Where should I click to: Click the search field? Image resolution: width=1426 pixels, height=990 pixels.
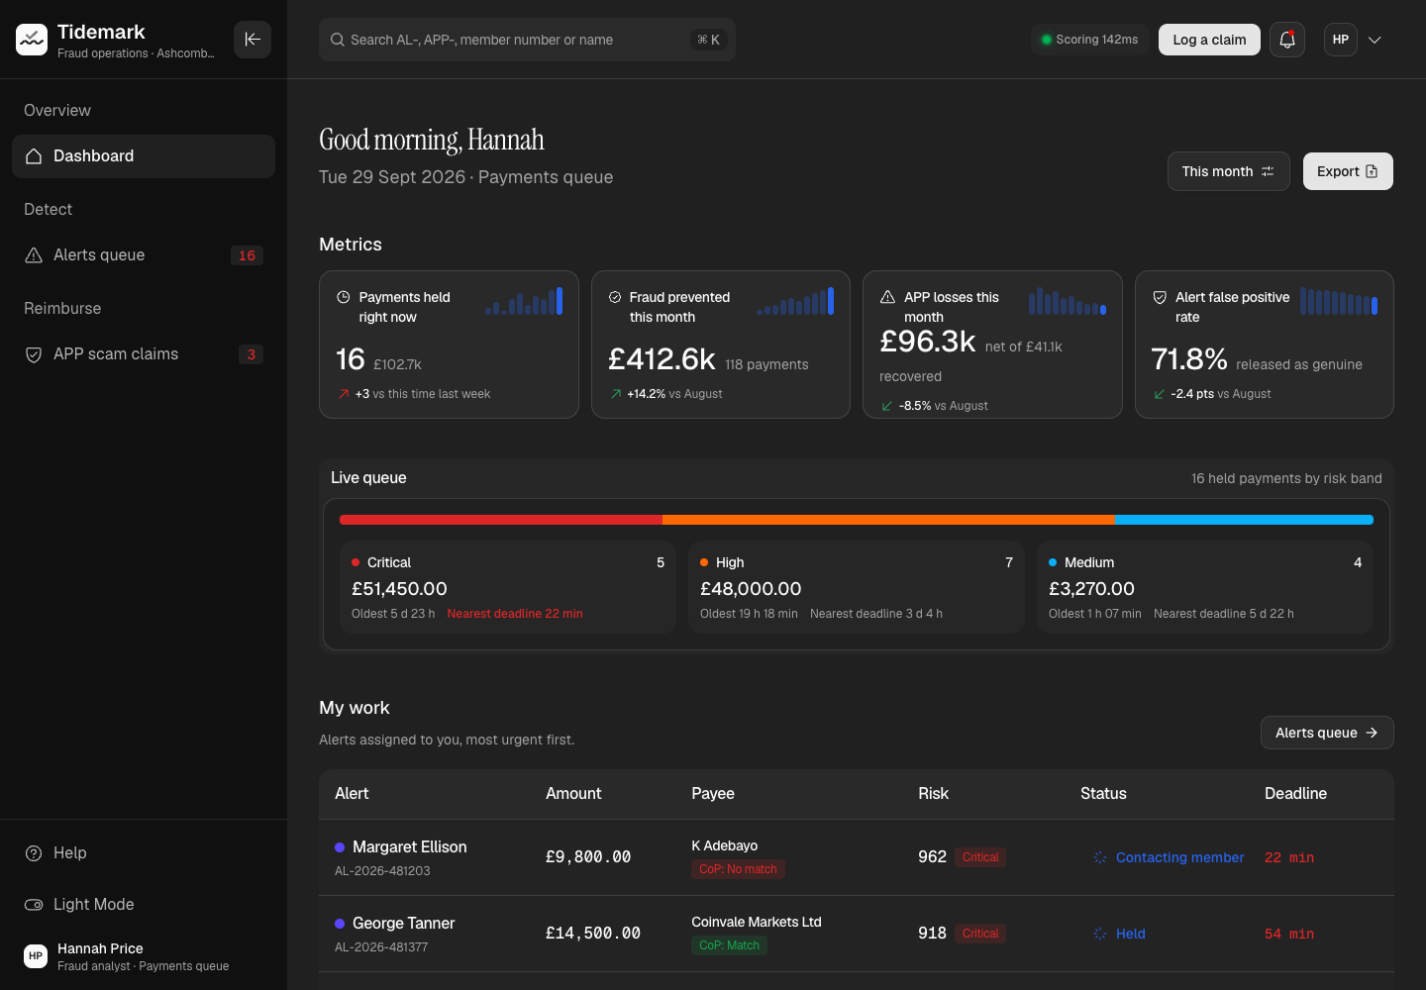[527, 40]
